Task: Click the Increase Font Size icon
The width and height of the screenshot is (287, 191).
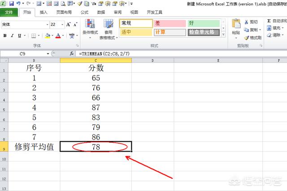Action: (69, 24)
